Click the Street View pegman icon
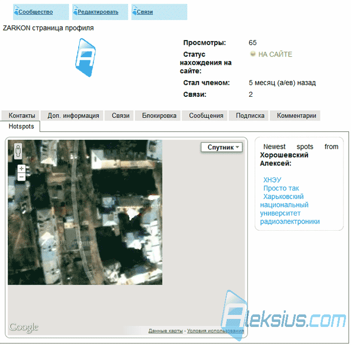This screenshot has width=351, height=345. [18, 151]
